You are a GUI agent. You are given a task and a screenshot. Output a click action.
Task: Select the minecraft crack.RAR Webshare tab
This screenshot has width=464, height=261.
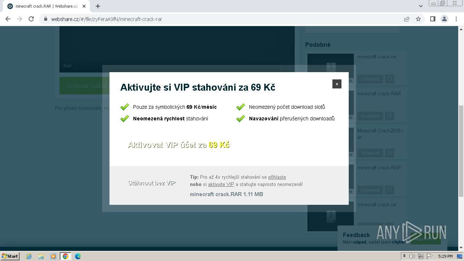click(x=46, y=6)
